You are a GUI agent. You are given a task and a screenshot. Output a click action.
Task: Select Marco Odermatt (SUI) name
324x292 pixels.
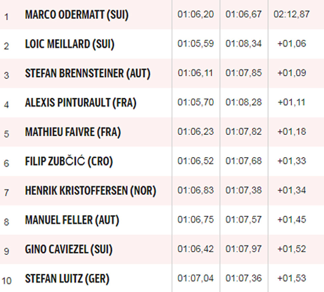click(77, 15)
